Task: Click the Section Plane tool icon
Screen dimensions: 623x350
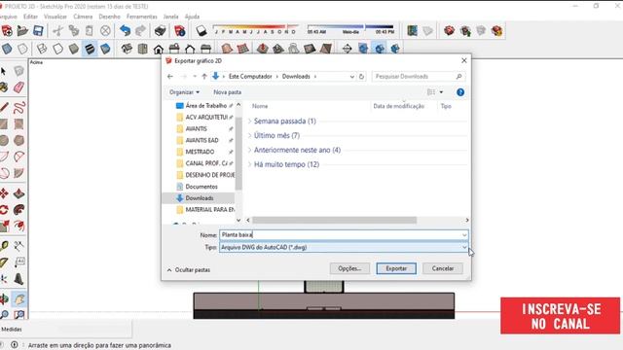Action: [347, 49]
